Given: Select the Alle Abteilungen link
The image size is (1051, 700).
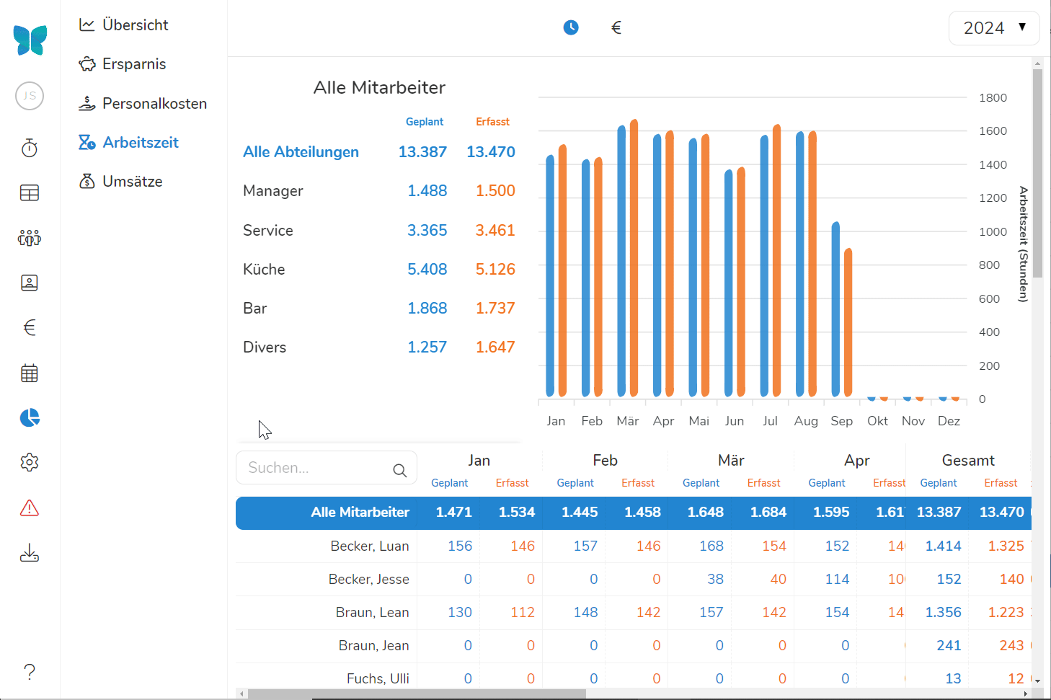Looking at the screenshot, I should click(x=301, y=152).
